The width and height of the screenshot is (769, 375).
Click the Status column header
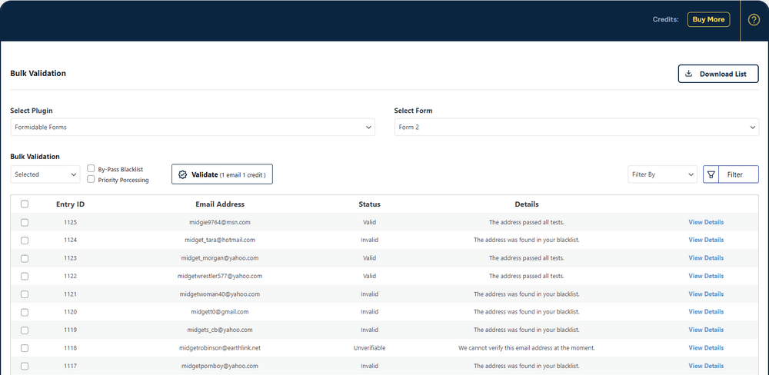[369, 204]
